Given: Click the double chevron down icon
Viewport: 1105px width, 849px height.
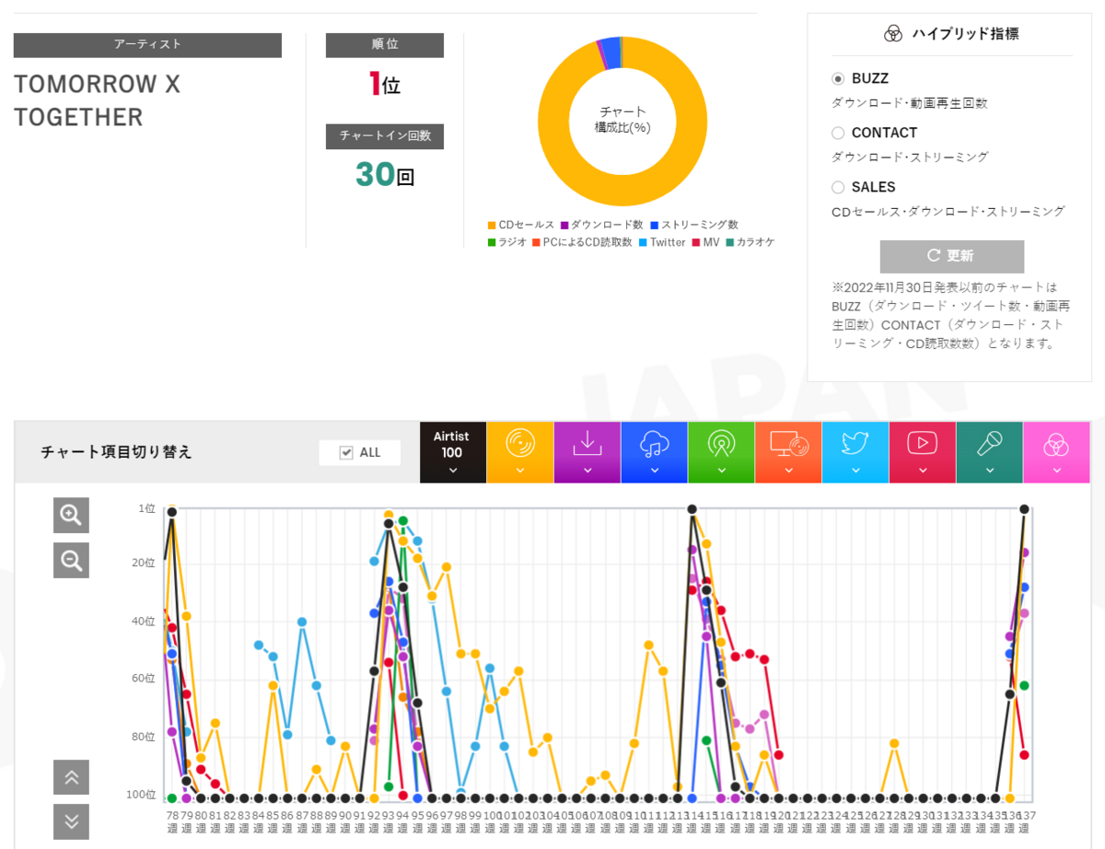Looking at the screenshot, I should coord(71,821).
